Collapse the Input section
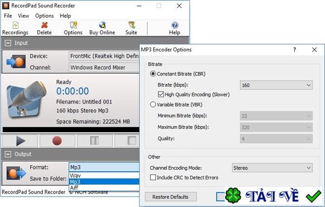Image resolution: width=325 pixels, height=207 pixels. pyautogui.click(x=8, y=43)
